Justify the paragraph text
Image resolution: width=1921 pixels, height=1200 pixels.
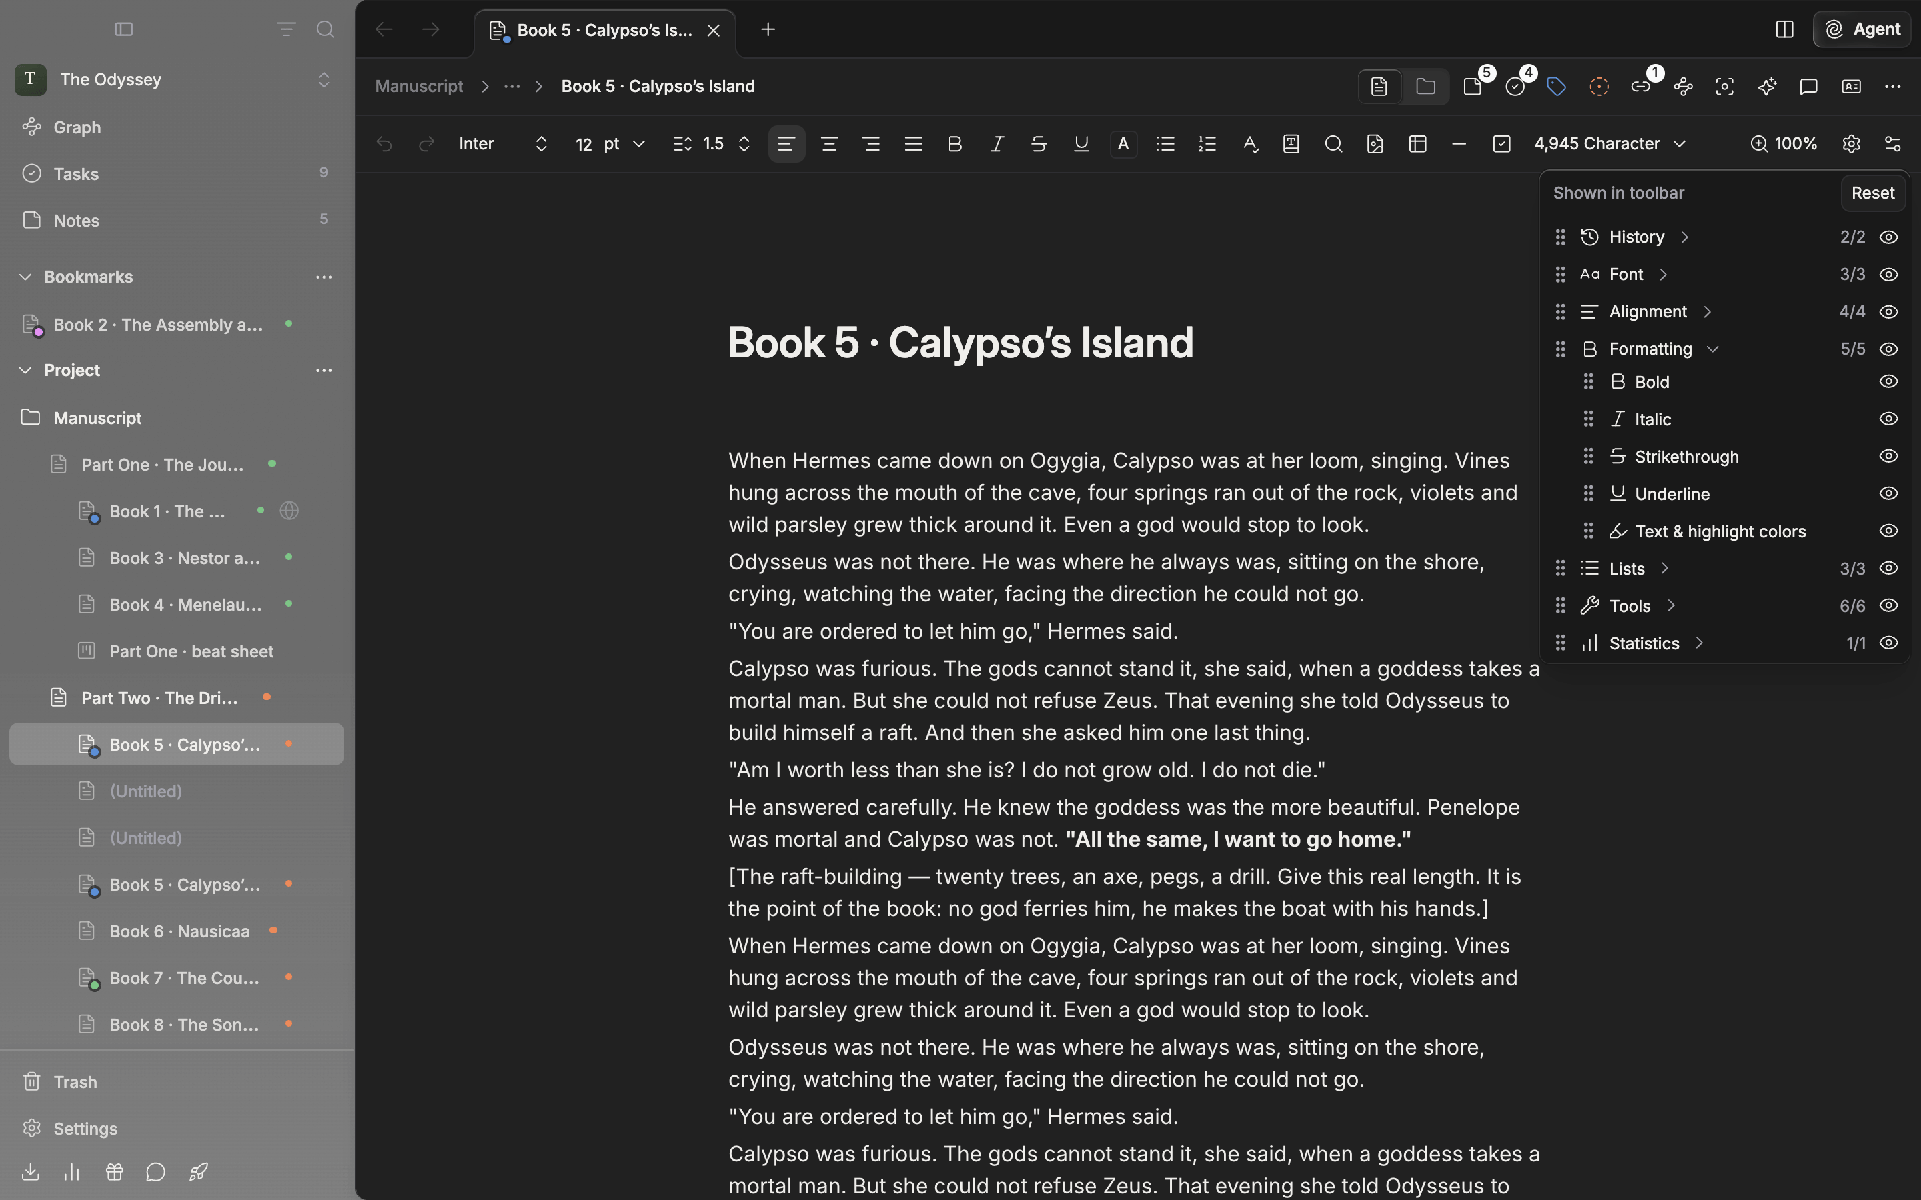(913, 143)
